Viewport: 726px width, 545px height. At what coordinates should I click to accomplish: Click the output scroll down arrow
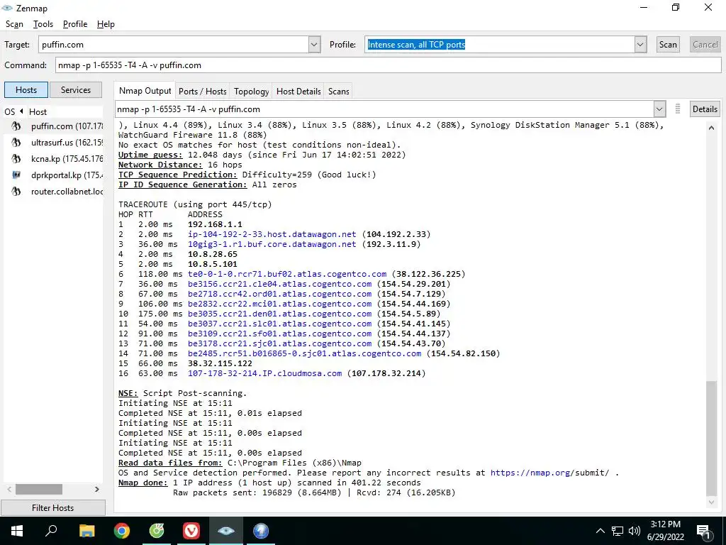(x=711, y=502)
